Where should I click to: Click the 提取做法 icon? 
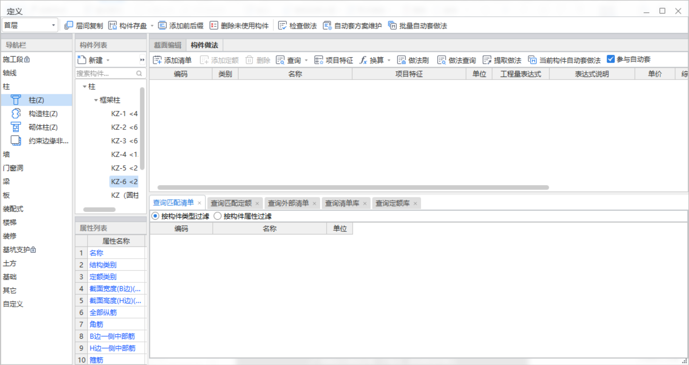point(487,60)
